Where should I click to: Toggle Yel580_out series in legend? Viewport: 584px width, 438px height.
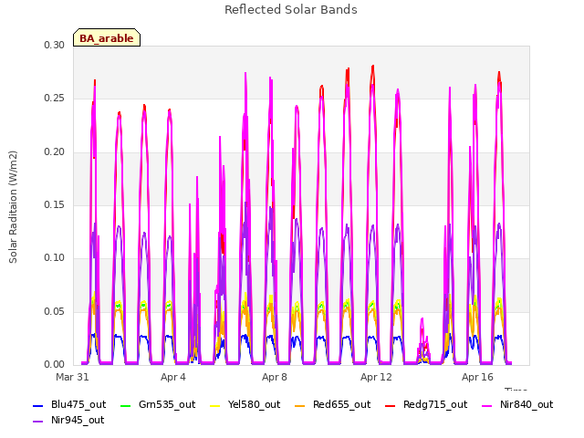click(x=245, y=405)
